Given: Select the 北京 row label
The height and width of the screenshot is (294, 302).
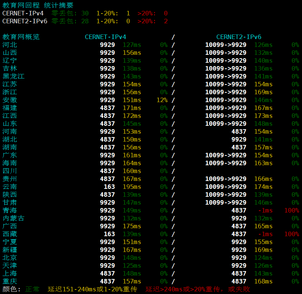Looking at the screenshot, I should pyautogui.click(x=10, y=258).
